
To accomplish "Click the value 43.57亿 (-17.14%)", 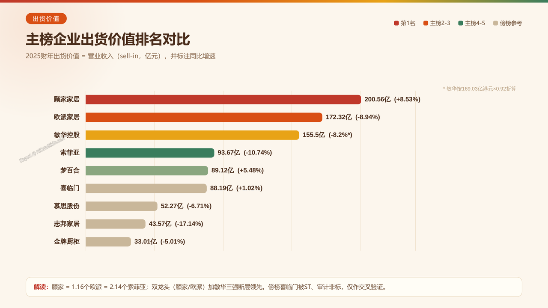I will point(176,224).
